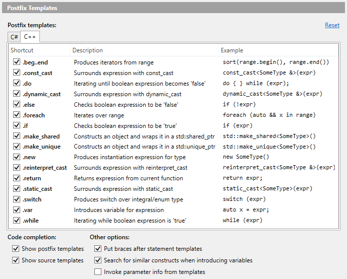Disable the .const_cast template
Screen dimensions: 347x279
point(17,73)
